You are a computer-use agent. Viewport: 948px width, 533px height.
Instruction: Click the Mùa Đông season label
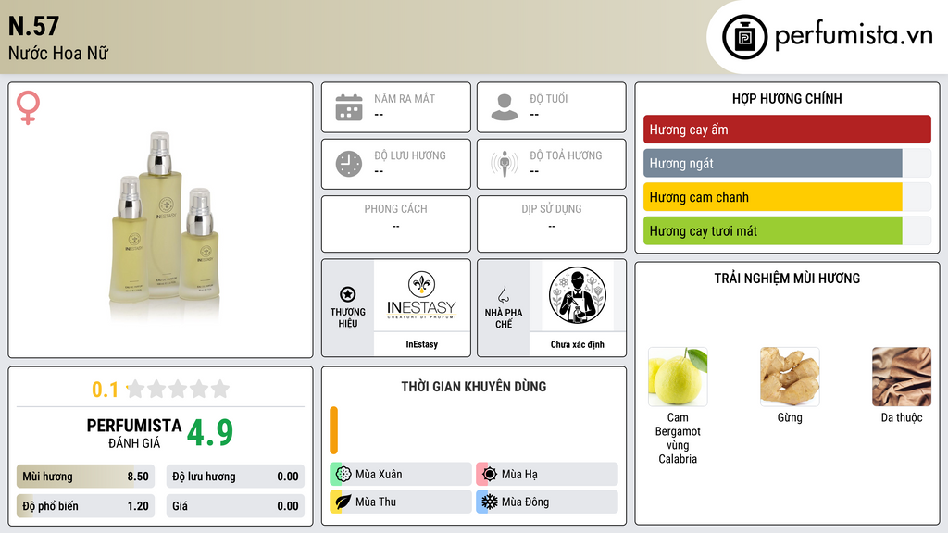pyautogui.click(x=525, y=502)
